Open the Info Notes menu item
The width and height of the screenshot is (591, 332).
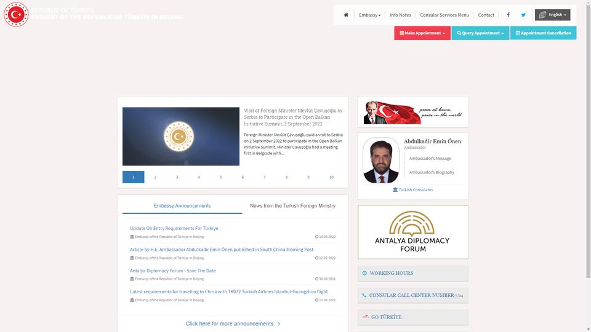tap(400, 15)
